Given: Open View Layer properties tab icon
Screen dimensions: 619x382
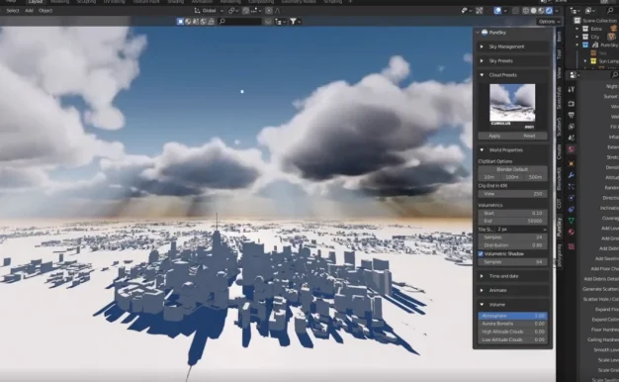Looking at the screenshot, I should 572,127.
